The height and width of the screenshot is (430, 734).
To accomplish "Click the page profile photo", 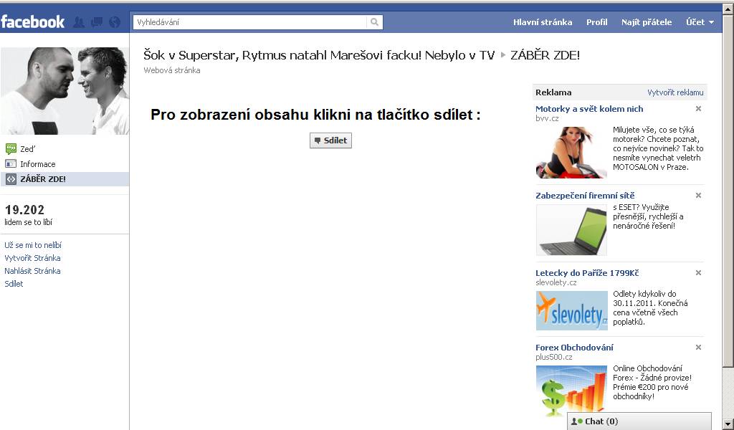I will click(65, 91).
